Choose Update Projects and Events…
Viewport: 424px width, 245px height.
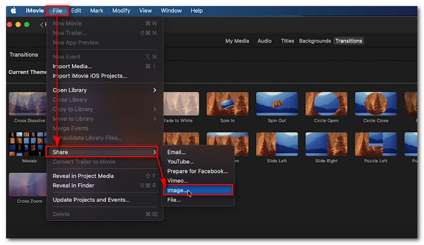point(105,200)
